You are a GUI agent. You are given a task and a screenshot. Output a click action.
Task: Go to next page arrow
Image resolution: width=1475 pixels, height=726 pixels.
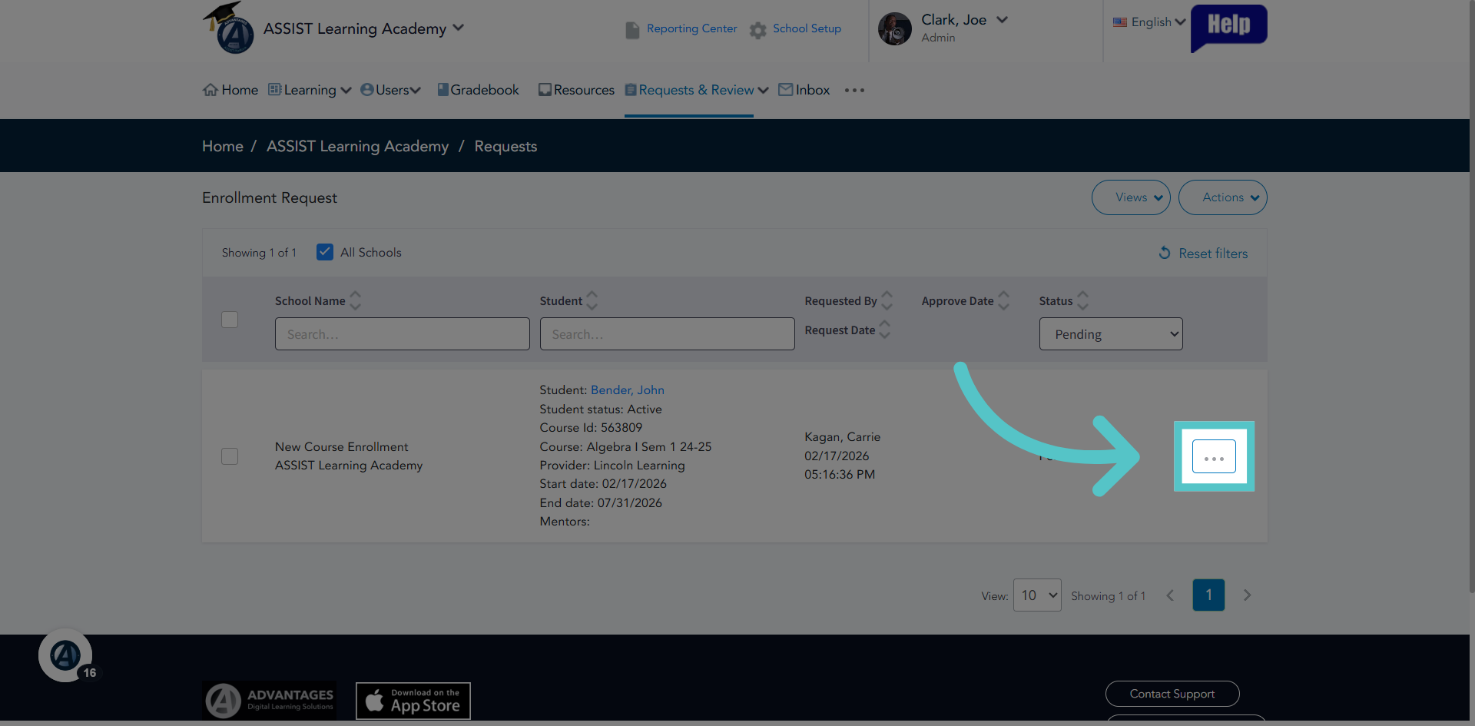coord(1247,595)
